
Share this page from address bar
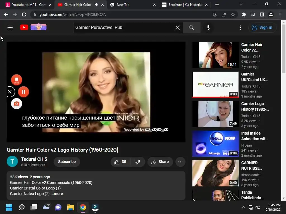coord(224,14)
